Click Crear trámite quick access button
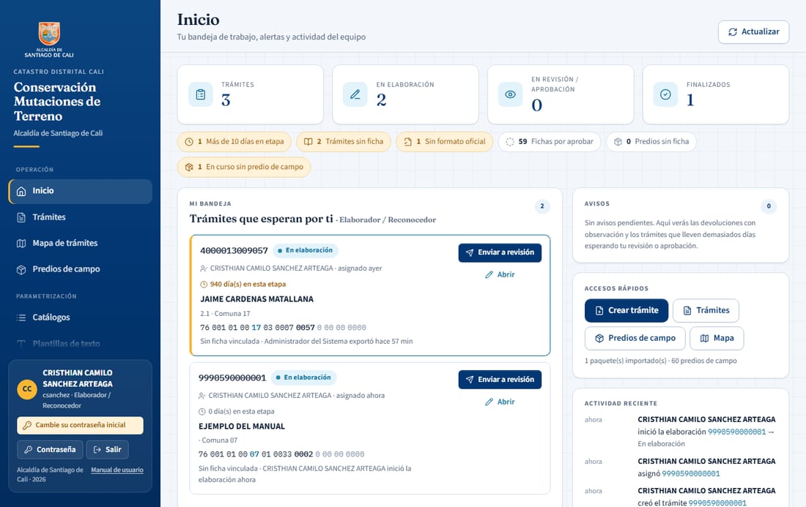Viewport: 806px width, 507px height. (626, 310)
